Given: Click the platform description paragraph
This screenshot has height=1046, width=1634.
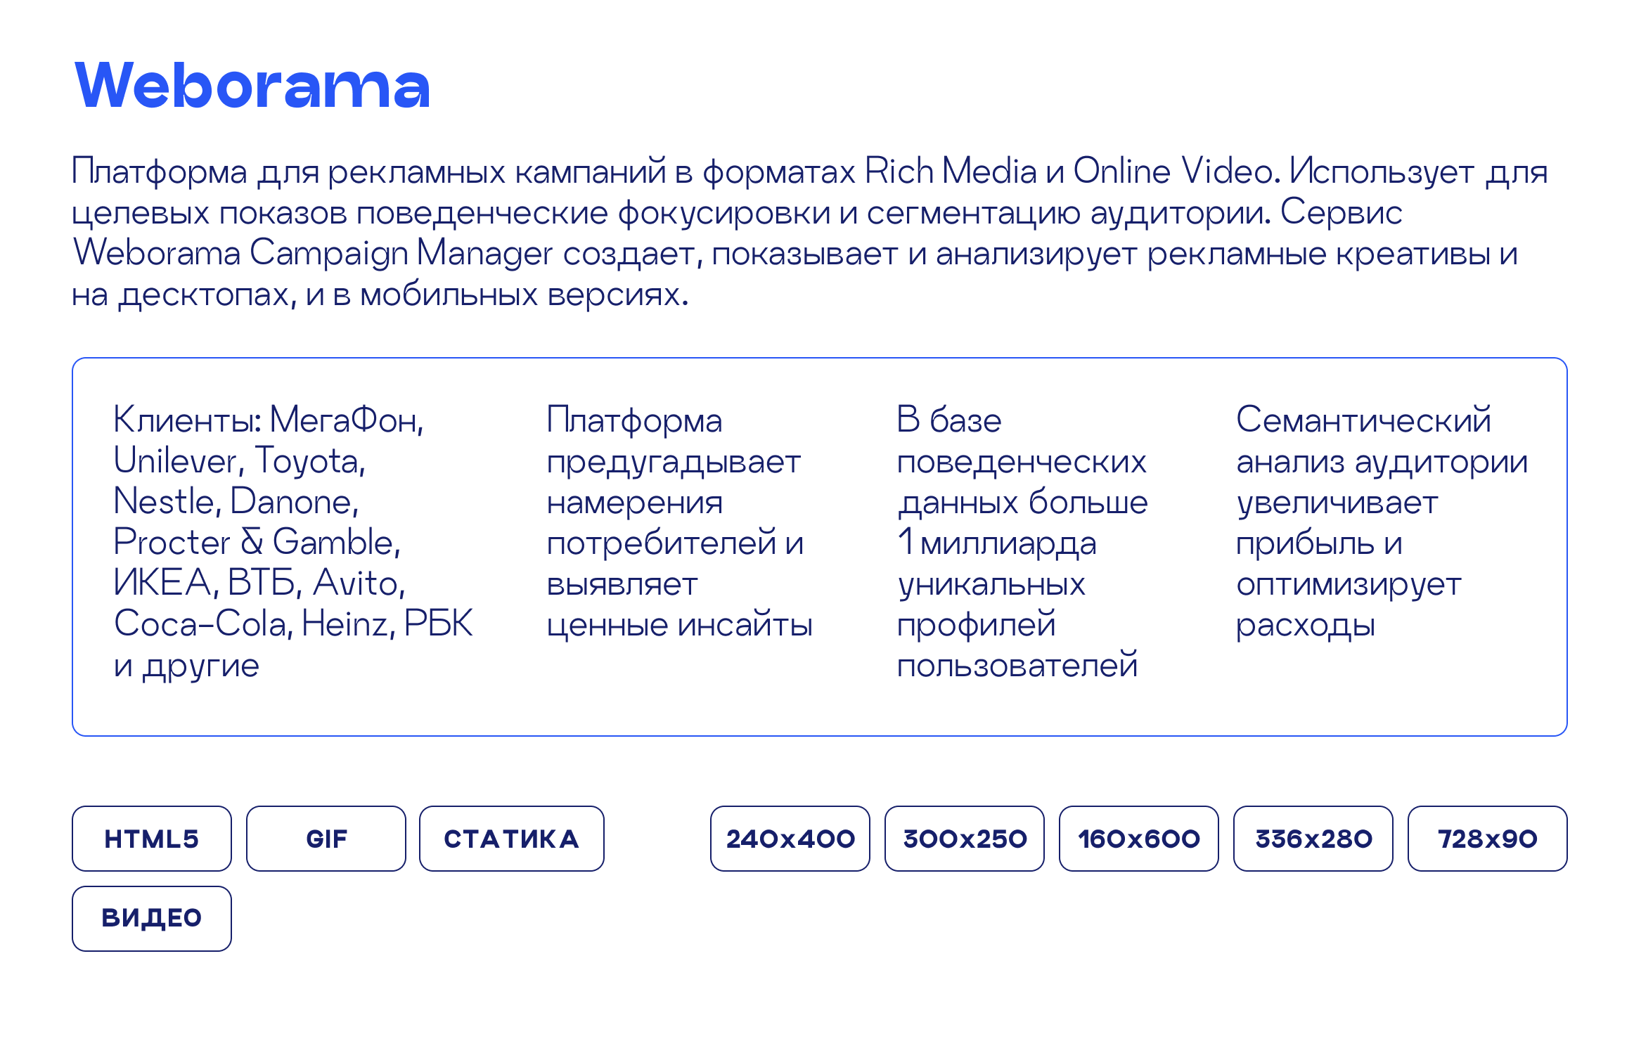Looking at the screenshot, I should point(809,232).
